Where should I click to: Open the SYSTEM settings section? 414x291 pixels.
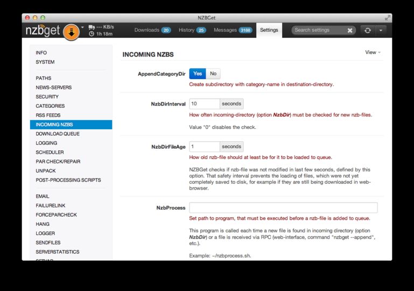pyautogui.click(x=45, y=62)
